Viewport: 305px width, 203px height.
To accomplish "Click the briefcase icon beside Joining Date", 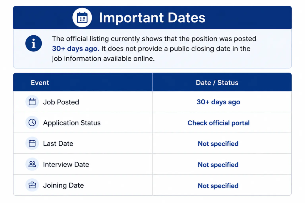I will pyautogui.click(x=32, y=185).
